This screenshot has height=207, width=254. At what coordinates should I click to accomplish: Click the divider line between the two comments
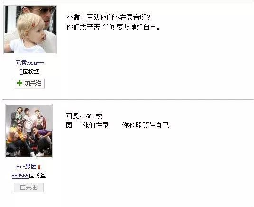coord(128,99)
